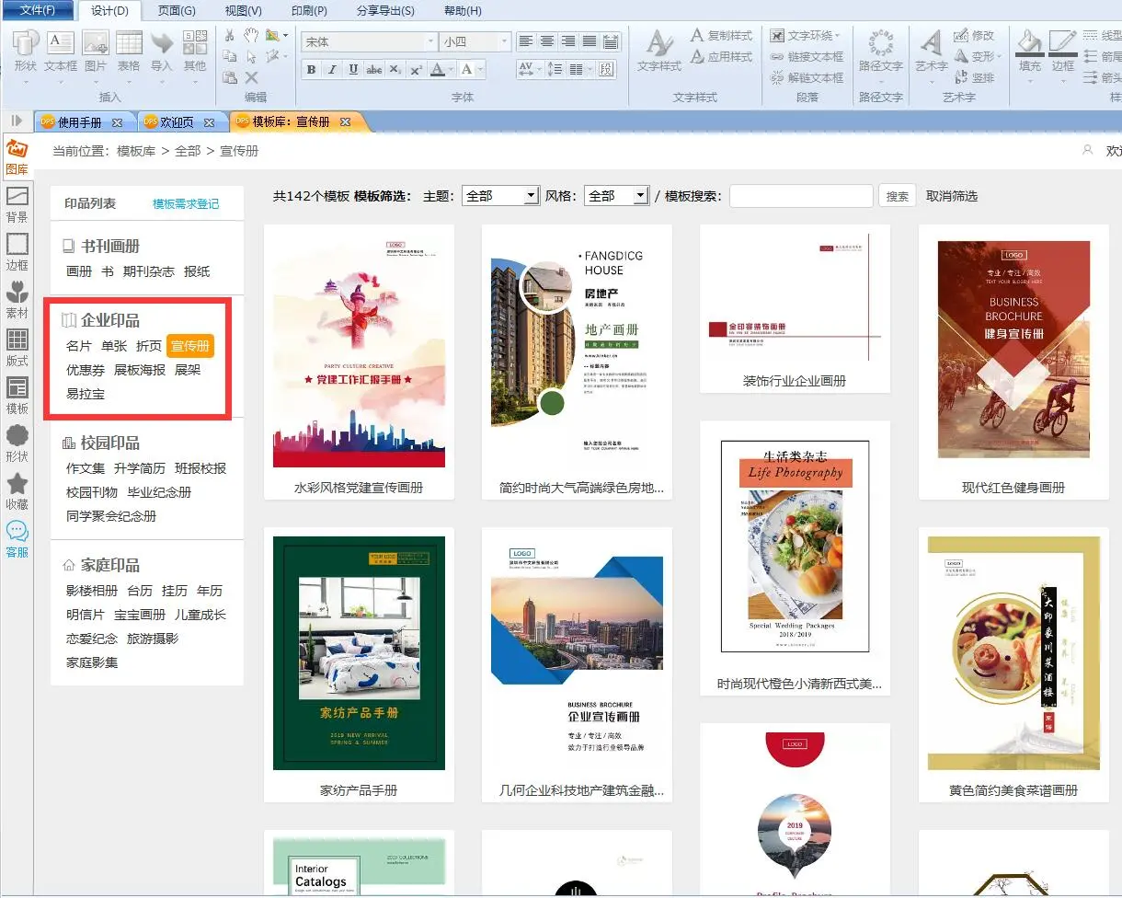Open the 填充 fill color picker
Image resolution: width=1122 pixels, height=898 pixels.
1030,51
